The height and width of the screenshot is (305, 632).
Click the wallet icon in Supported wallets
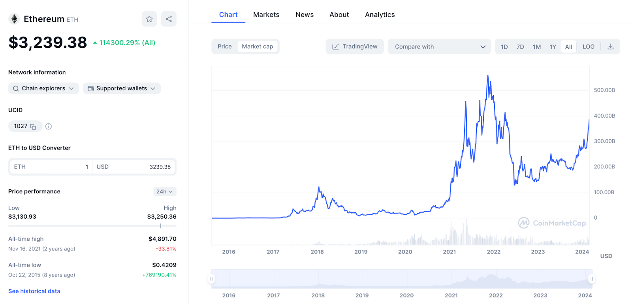coord(91,88)
